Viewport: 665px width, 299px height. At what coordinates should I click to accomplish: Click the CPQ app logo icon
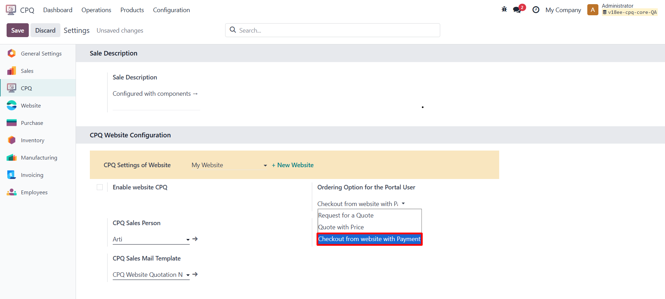coord(11,10)
